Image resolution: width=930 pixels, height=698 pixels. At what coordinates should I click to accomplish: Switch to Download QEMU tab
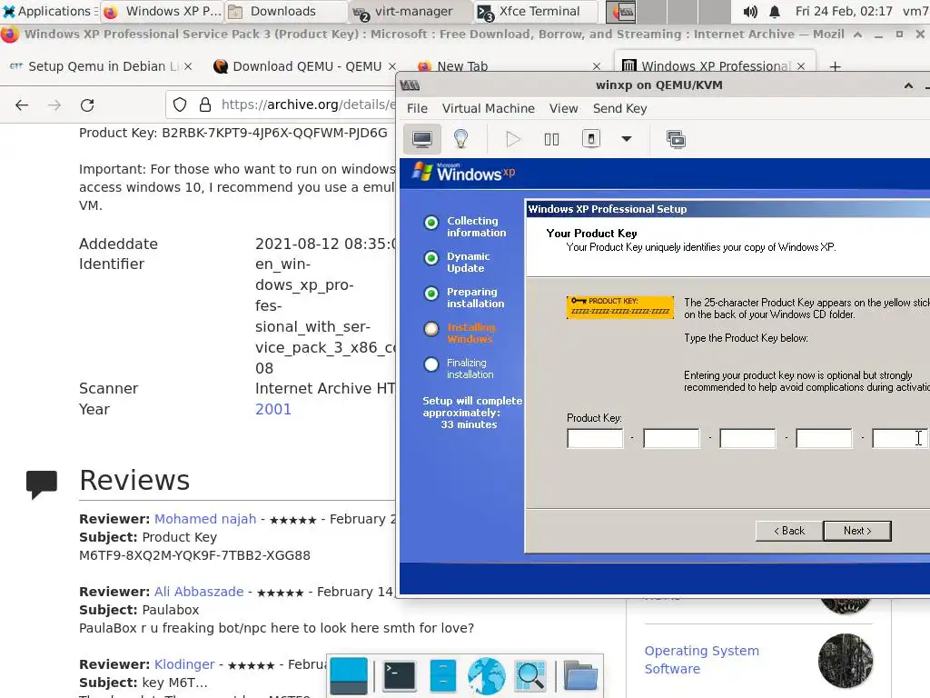coord(298,66)
